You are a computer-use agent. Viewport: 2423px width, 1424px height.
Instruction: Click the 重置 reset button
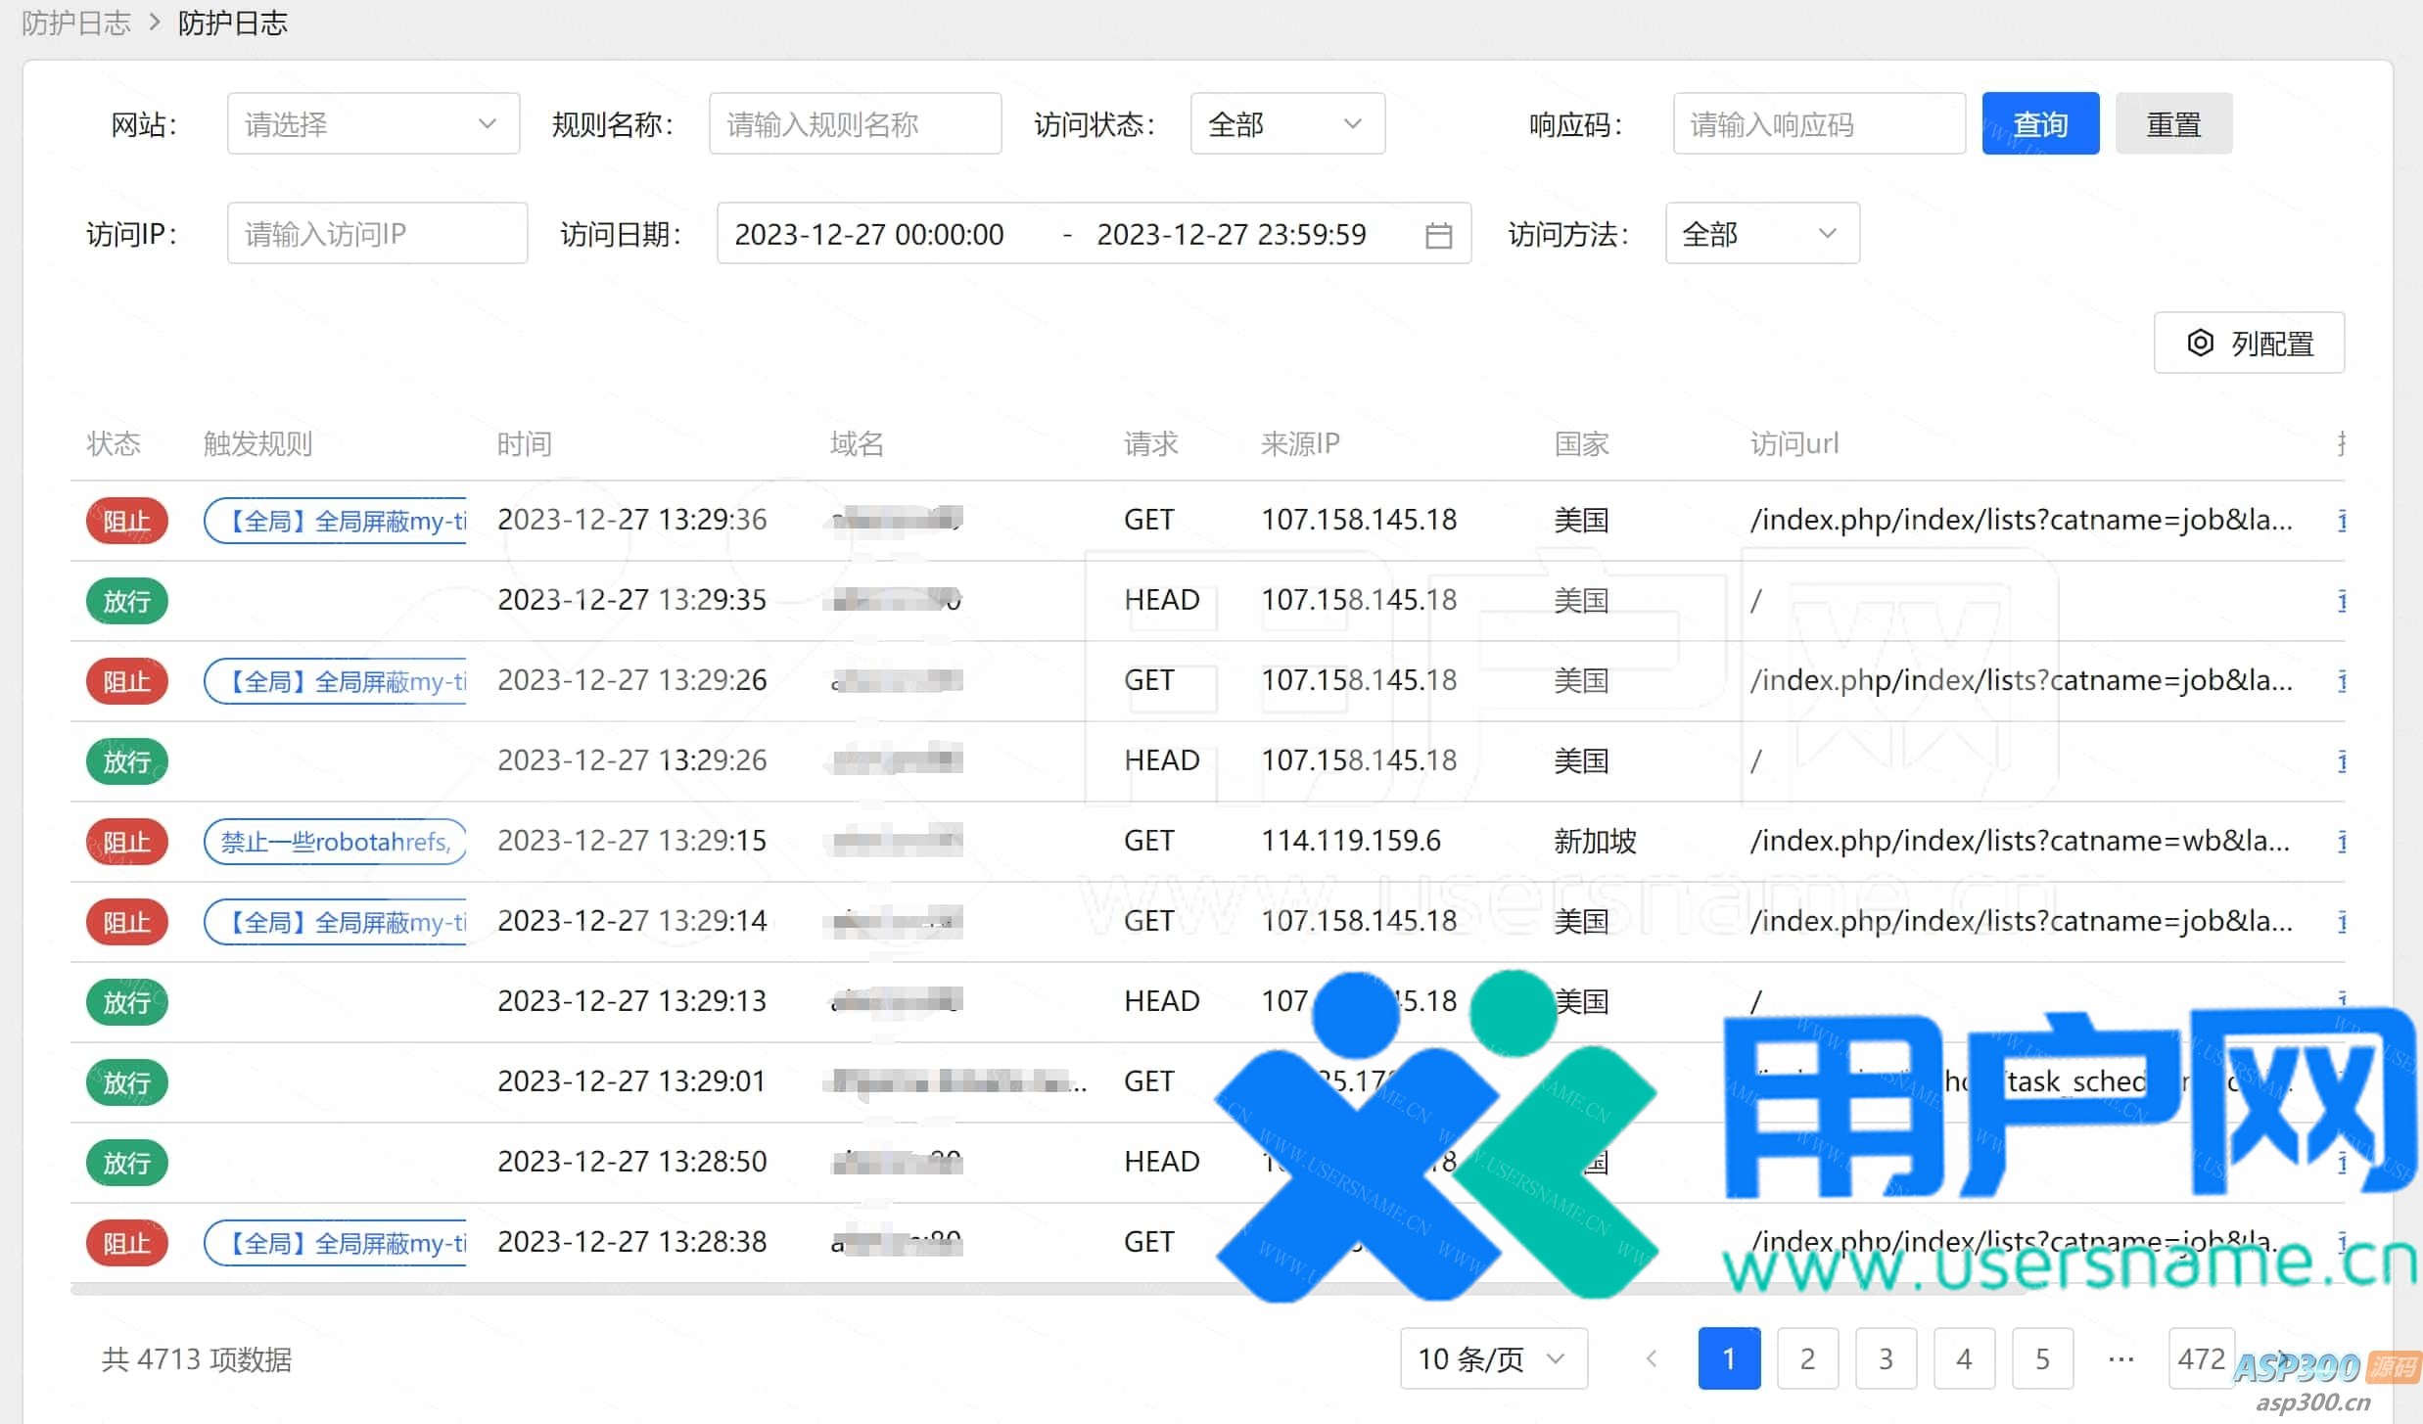[x=2173, y=124]
